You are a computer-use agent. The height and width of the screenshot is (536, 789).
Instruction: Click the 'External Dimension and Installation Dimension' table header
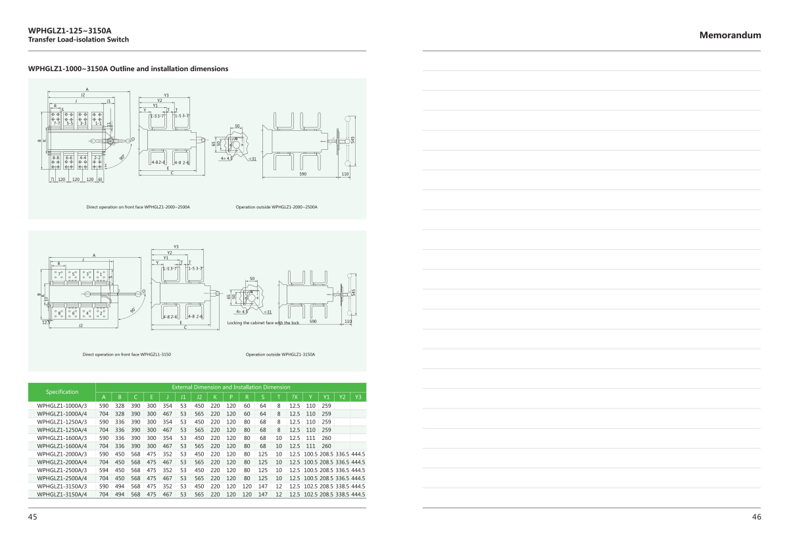(231, 387)
